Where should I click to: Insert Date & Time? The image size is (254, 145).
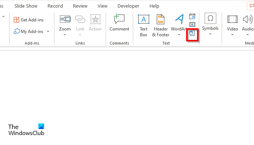click(192, 17)
